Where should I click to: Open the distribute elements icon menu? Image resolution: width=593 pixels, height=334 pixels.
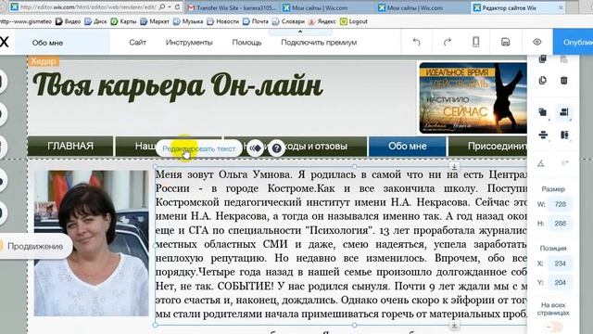(543, 135)
